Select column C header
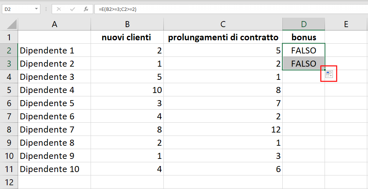This screenshot has width=368, height=189. [x=223, y=24]
